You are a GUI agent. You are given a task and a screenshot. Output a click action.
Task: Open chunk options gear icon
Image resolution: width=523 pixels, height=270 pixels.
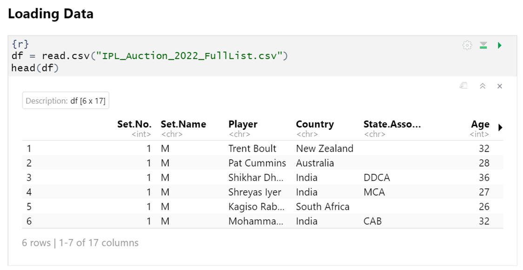click(467, 45)
